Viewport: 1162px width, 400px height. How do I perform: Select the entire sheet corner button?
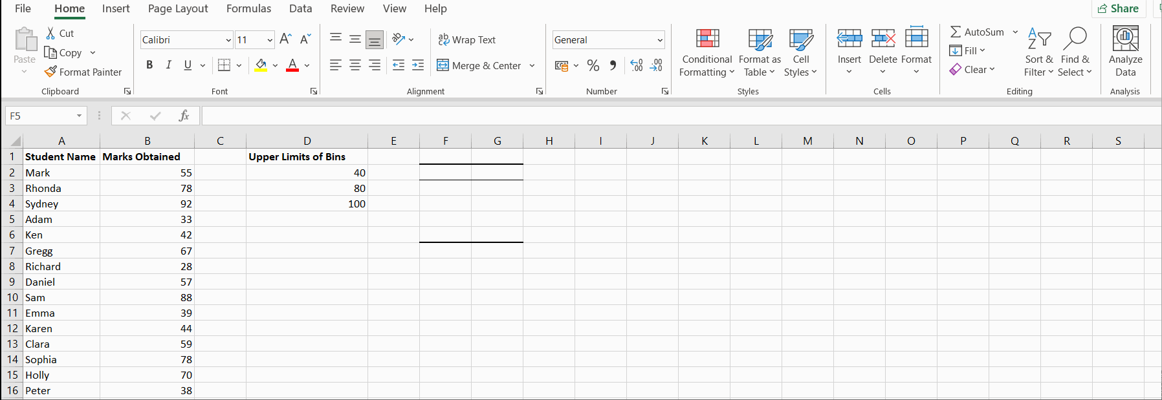click(x=14, y=141)
